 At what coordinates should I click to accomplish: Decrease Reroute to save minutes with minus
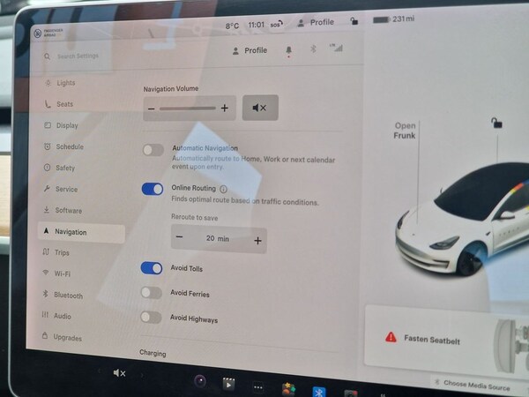[180, 238]
